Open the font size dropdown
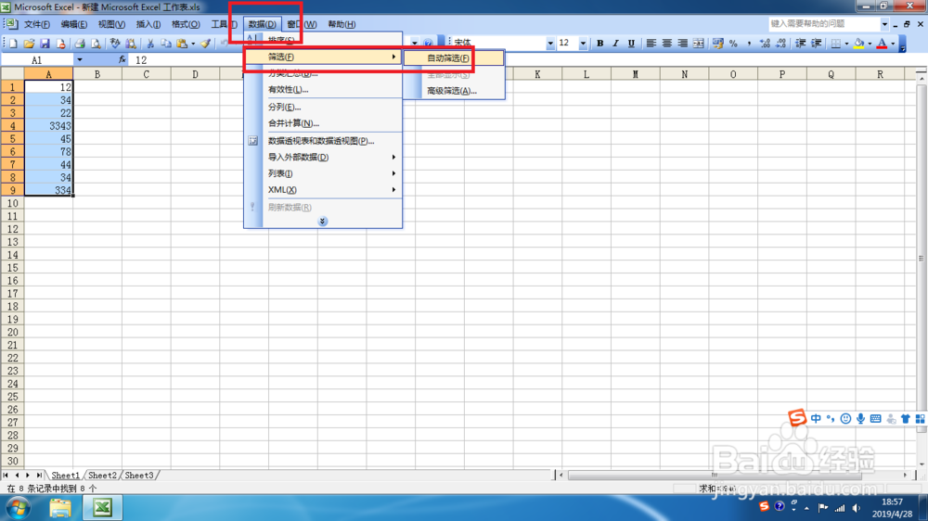The image size is (928, 521). tap(583, 44)
